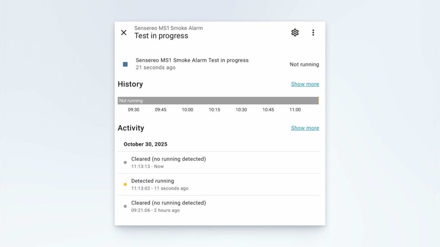Click the History section heading
Image resolution: width=440 pixels, height=247 pixels.
pyautogui.click(x=130, y=84)
